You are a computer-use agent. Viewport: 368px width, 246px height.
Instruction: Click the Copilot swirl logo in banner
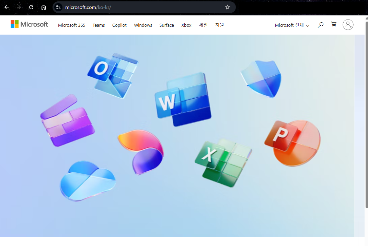point(141,152)
